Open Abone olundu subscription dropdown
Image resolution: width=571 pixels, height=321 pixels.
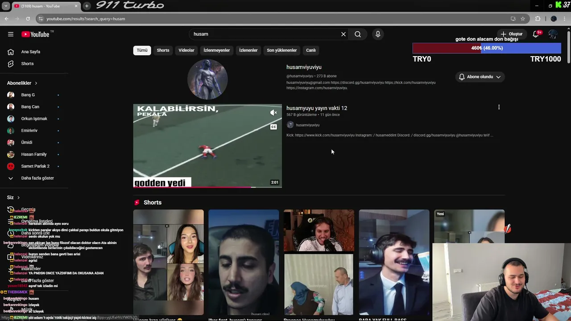click(x=480, y=77)
